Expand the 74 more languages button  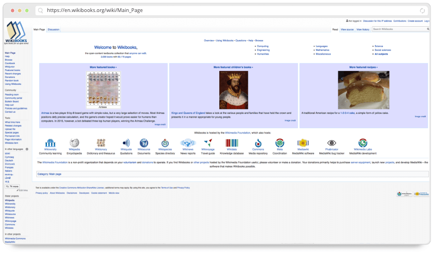pos(12,186)
